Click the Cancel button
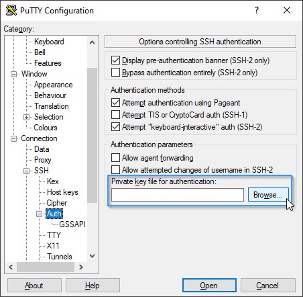Screen dimensions: 303x297 [267, 286]
